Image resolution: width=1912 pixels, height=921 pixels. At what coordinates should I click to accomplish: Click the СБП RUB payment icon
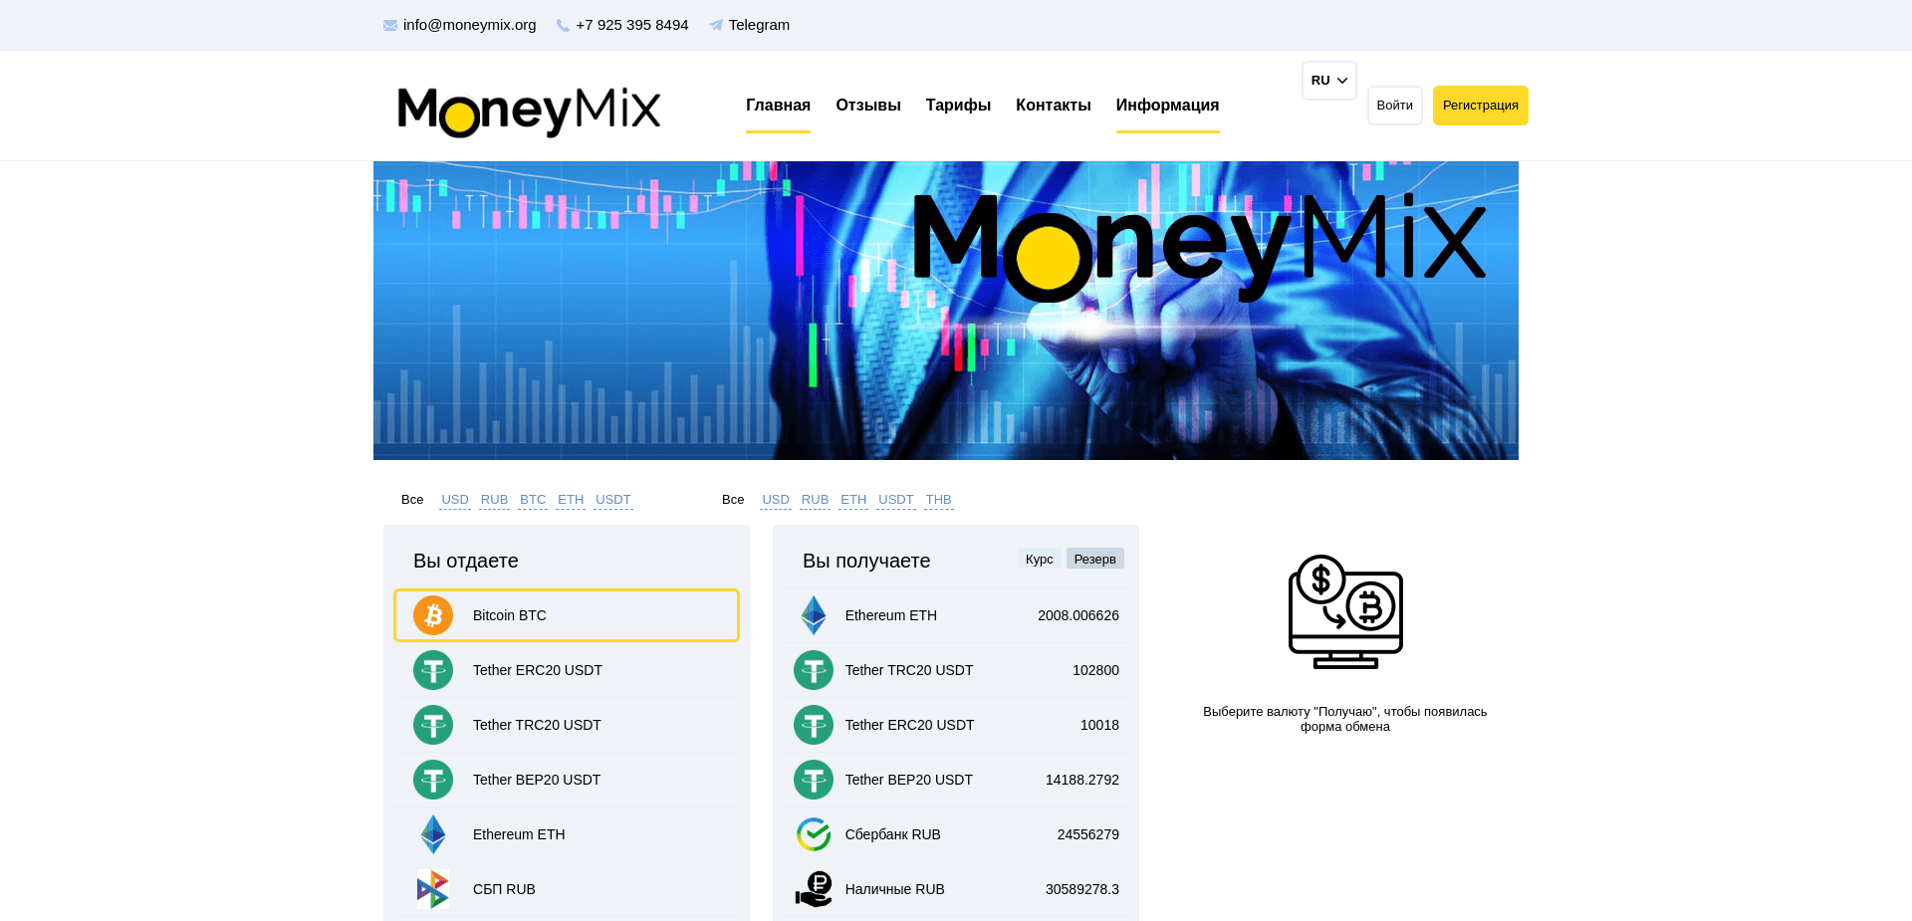[432, 889]
